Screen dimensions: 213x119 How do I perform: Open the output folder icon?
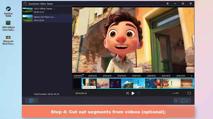click(x=176, y=101)
